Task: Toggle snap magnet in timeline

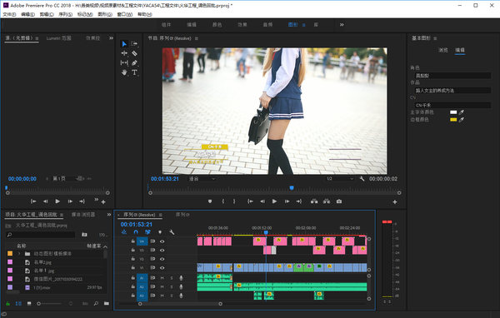Action: pos(136,232)
